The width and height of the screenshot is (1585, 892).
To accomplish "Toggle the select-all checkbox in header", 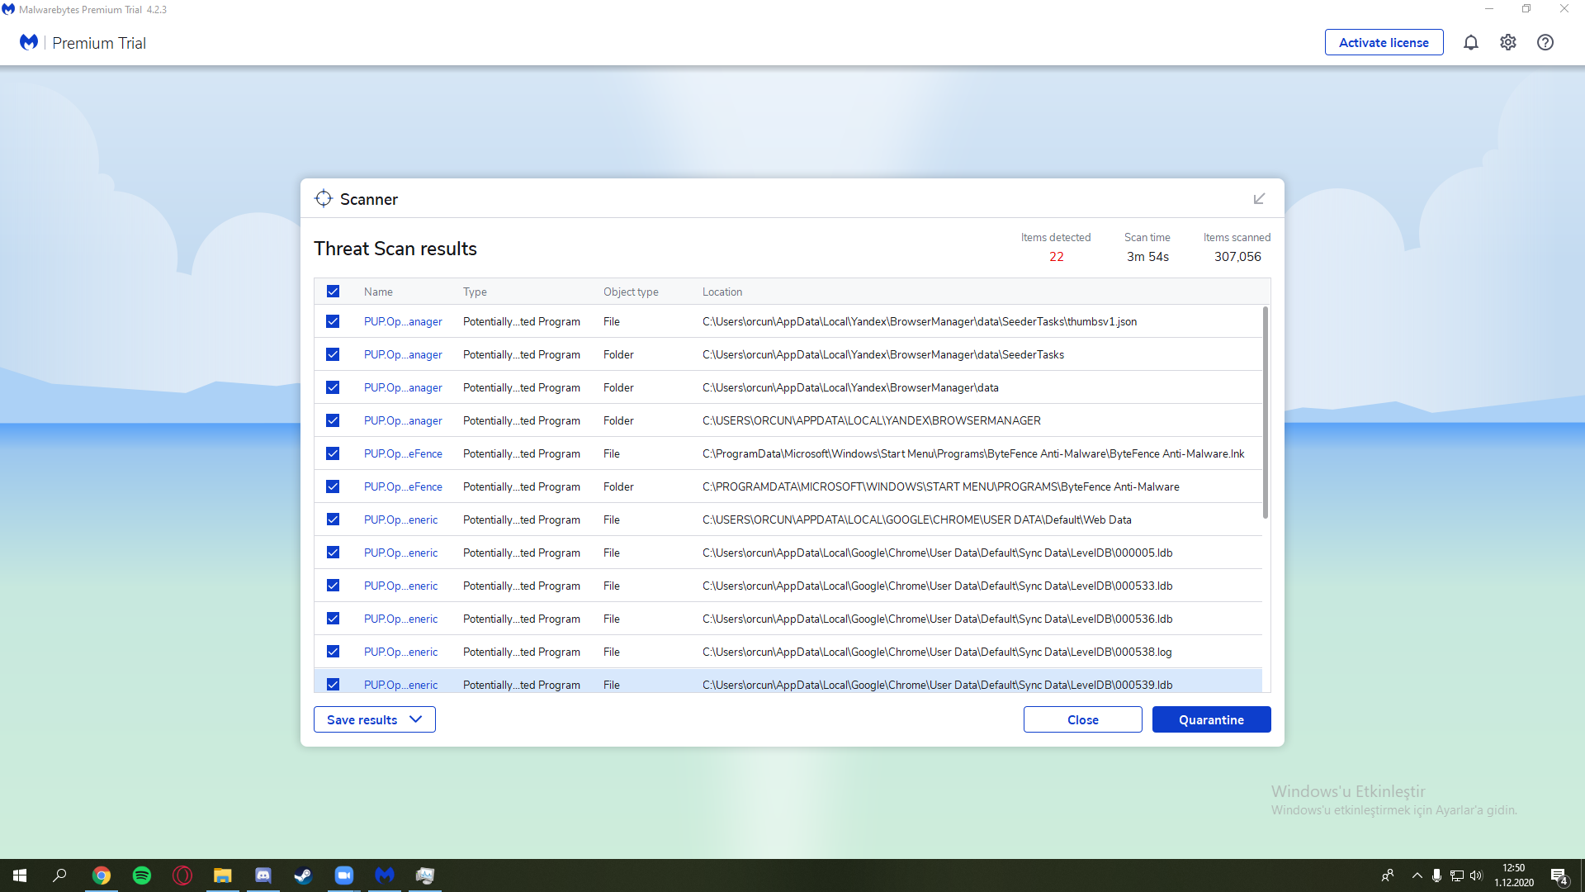I will pos(333,292).
